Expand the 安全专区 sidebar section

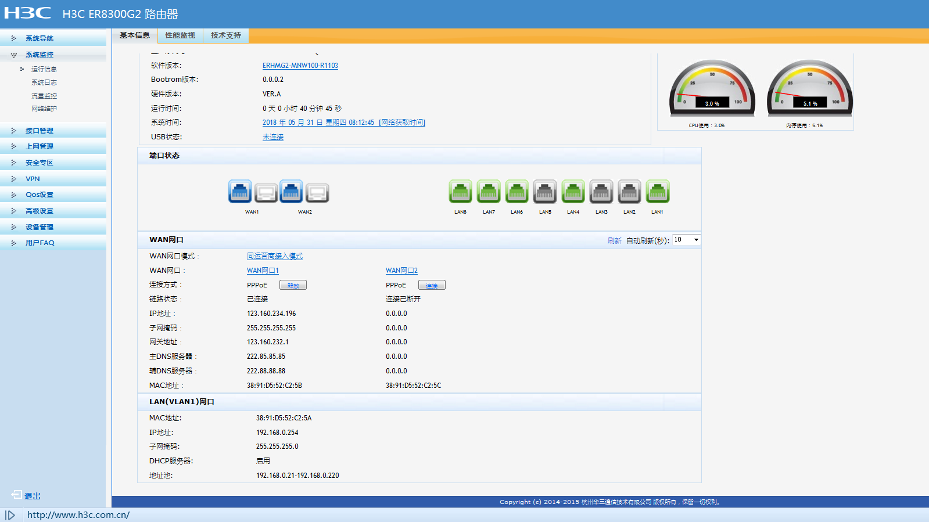click(53, 163)
